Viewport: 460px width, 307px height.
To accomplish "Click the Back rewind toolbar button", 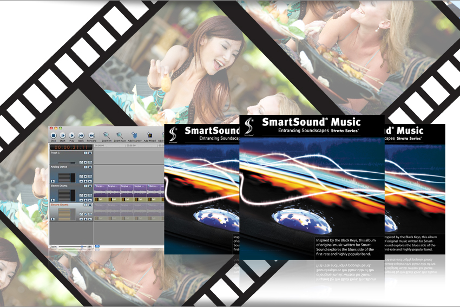I will click(81, 135).
